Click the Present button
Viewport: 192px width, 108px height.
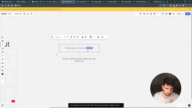tap(179, 14)
